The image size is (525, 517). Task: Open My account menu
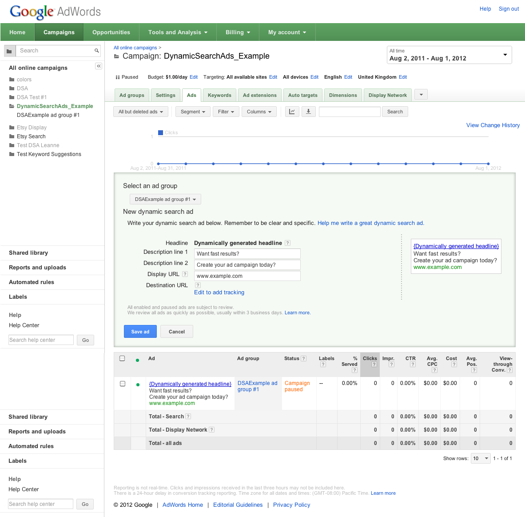coord(287,32)
